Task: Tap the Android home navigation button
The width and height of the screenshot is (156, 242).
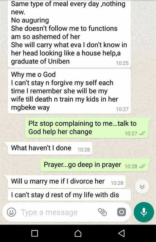Action: [x=78, y=233]
